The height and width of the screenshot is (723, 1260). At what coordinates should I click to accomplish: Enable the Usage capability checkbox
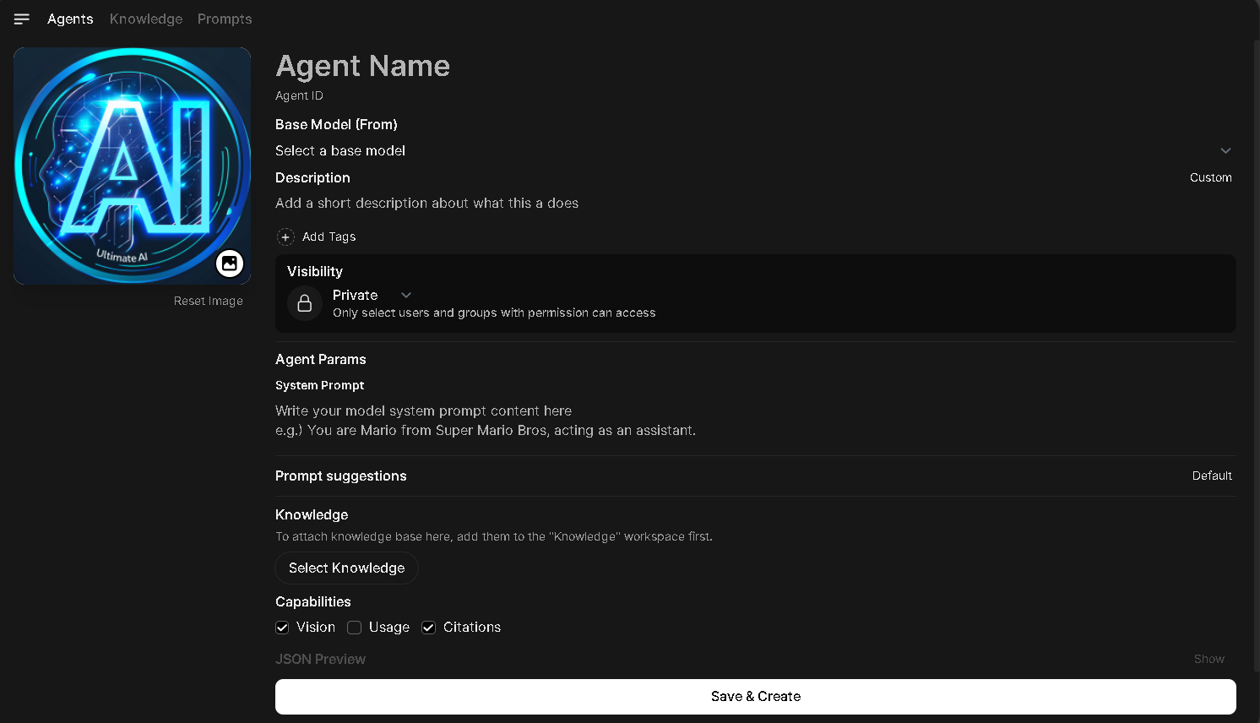coord(355,628)
